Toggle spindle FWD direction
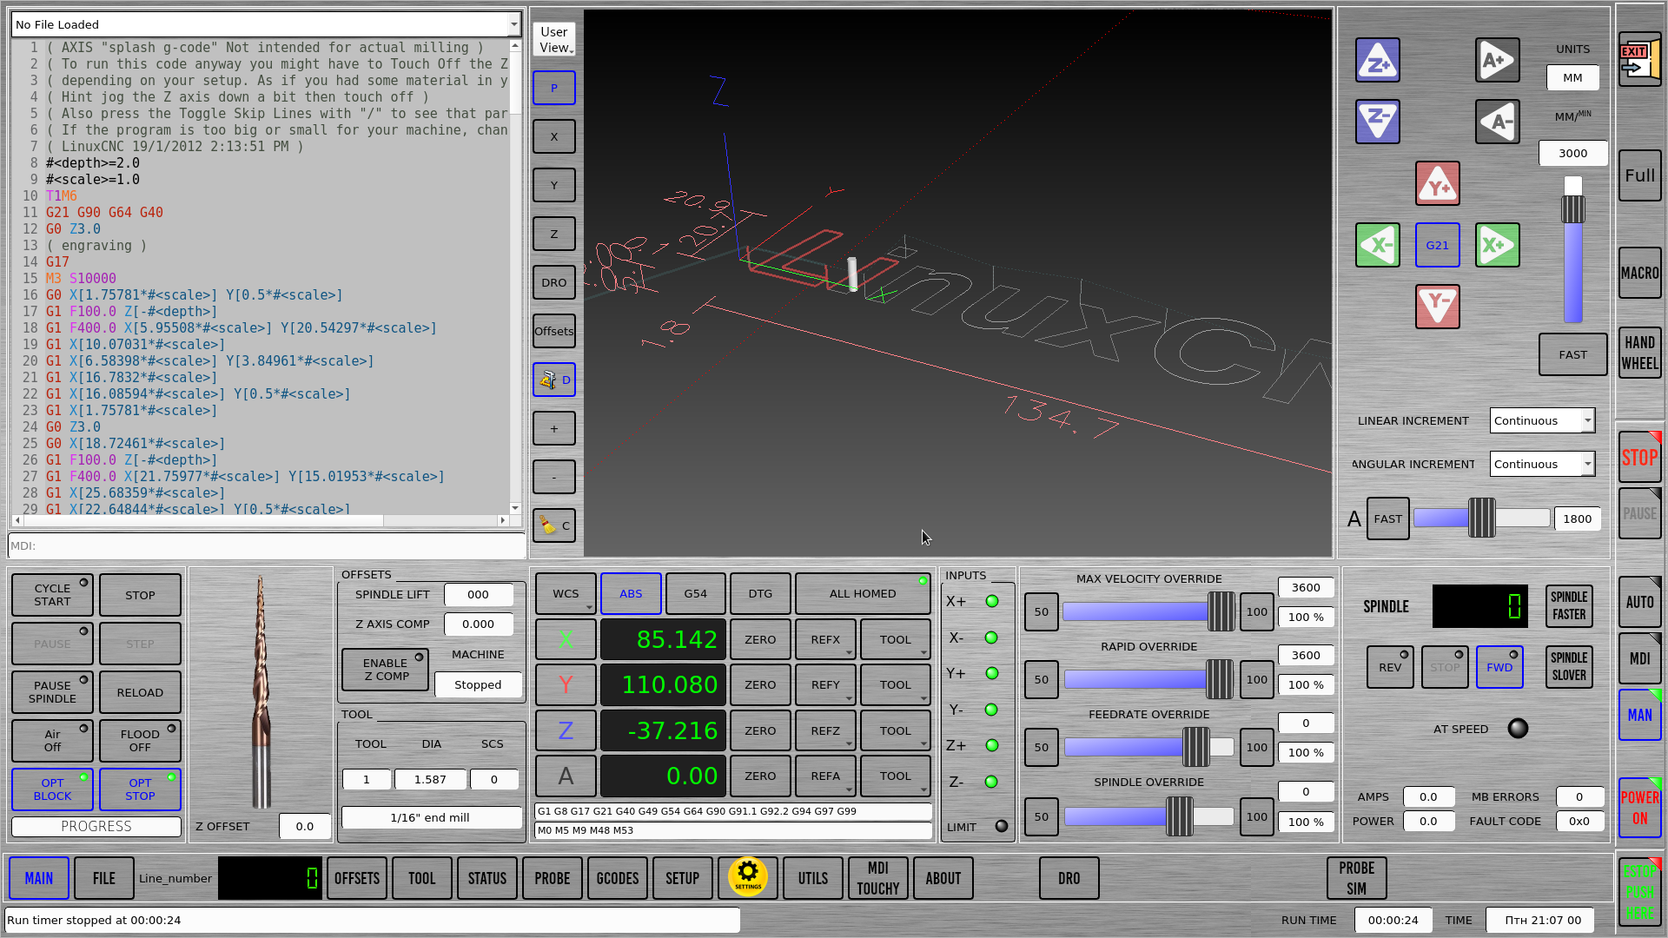Viewport: 1668px width, 938px height. 1499,667
